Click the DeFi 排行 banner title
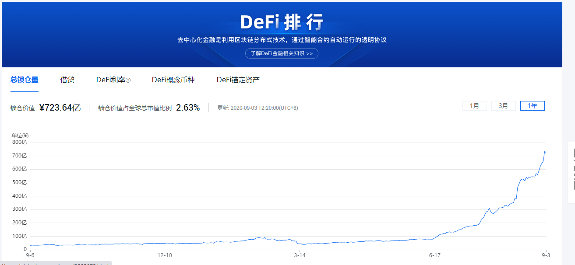 coord(282,22)
